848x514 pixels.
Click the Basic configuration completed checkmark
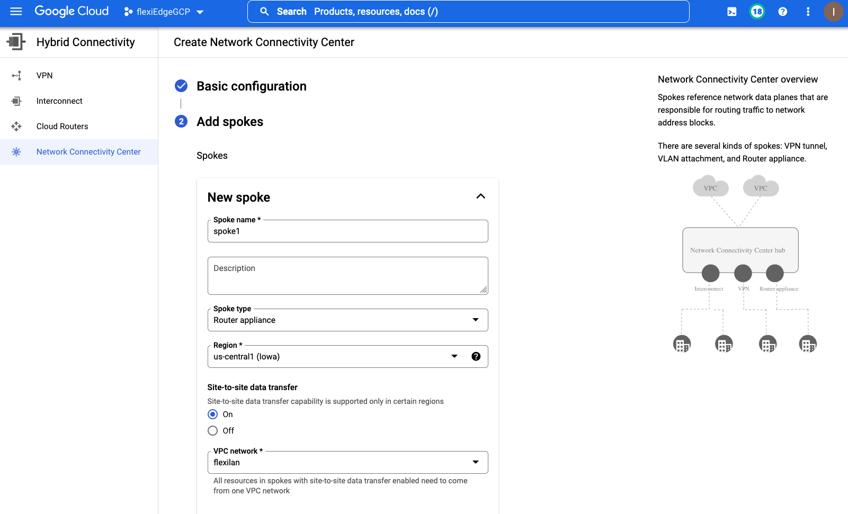tap(181, 86)
